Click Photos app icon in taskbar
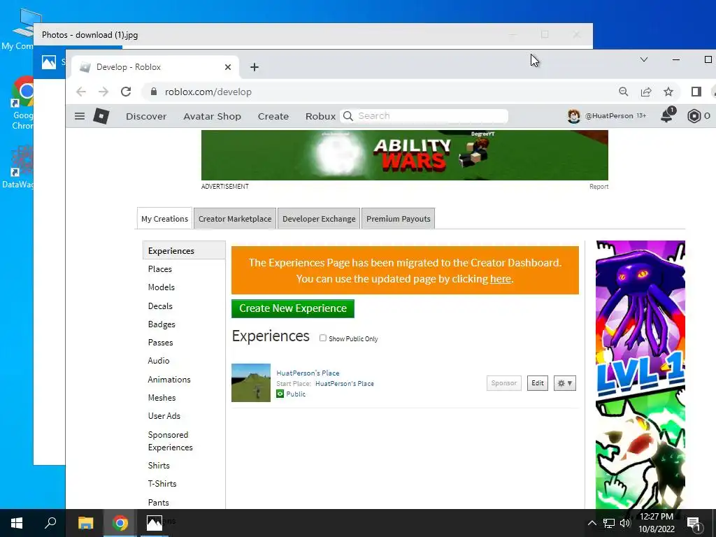Screen dimensions: 716x537 pyautogui.click(x=155, y=523)
